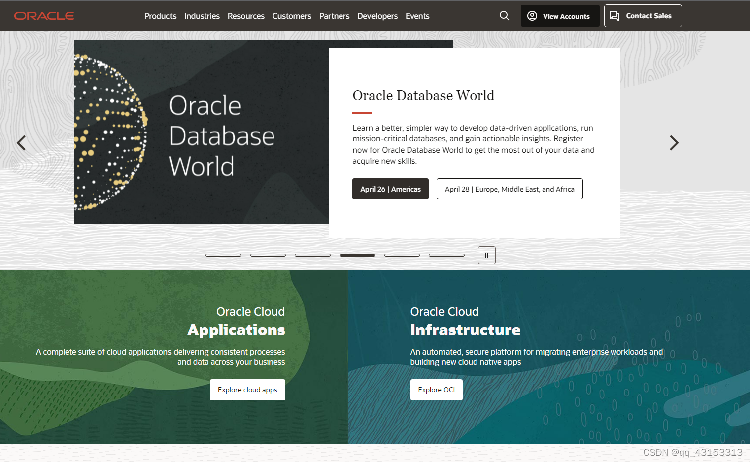
Task: Go to previous carousel slide arrow
Action: pos(21,143)
